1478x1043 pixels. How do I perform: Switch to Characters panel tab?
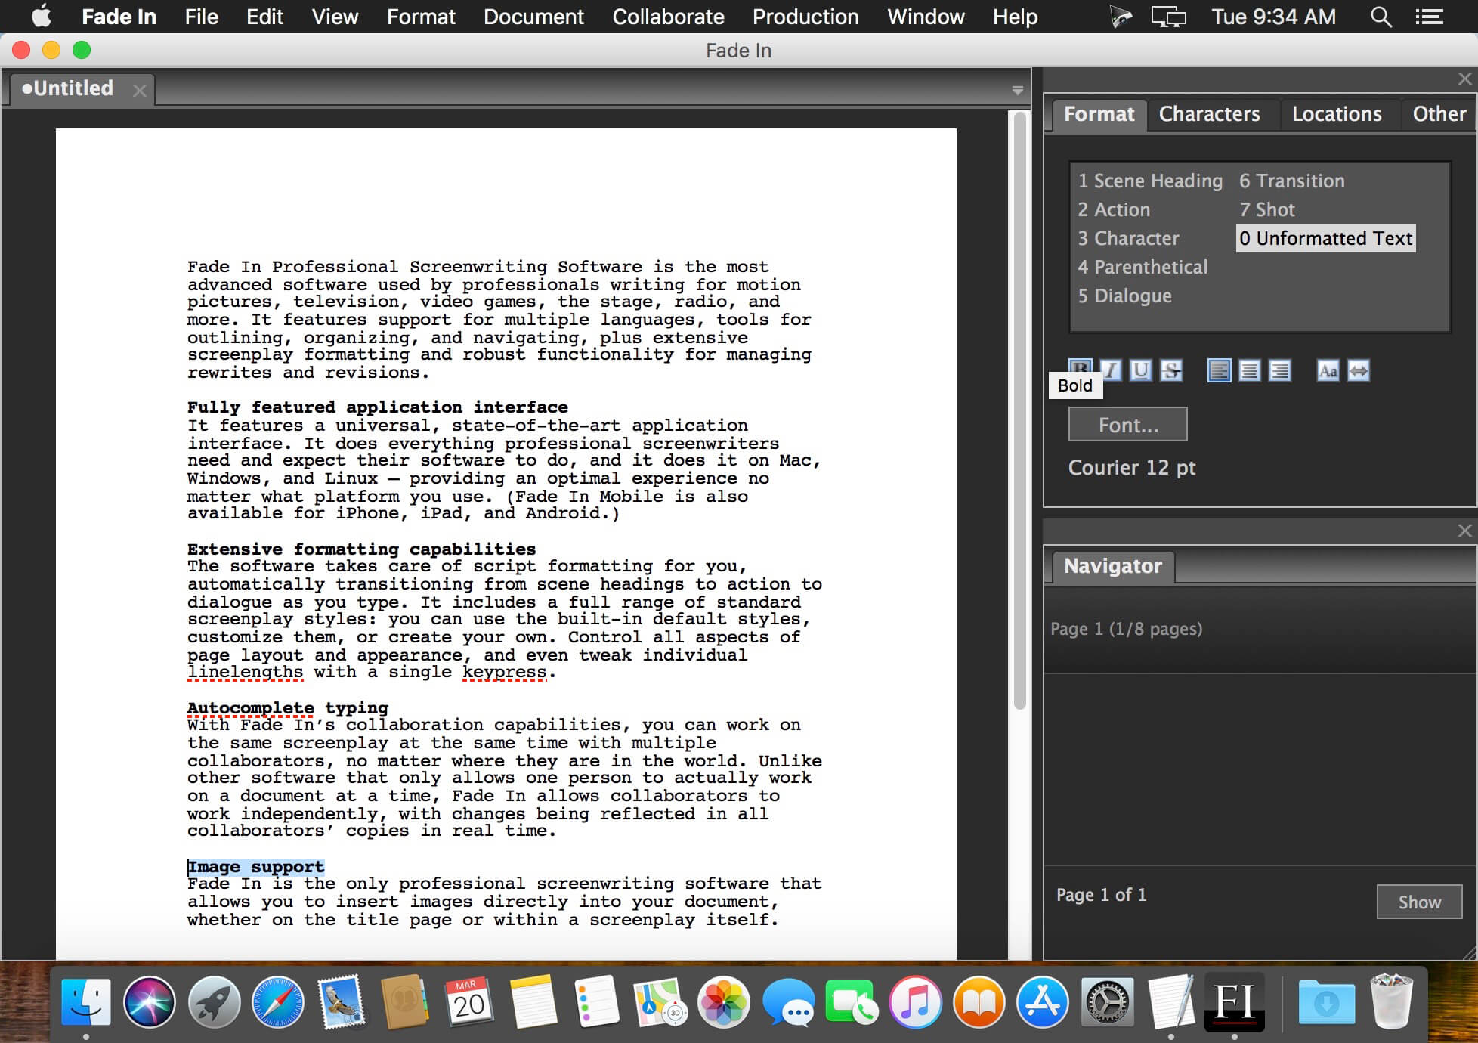1210,113
